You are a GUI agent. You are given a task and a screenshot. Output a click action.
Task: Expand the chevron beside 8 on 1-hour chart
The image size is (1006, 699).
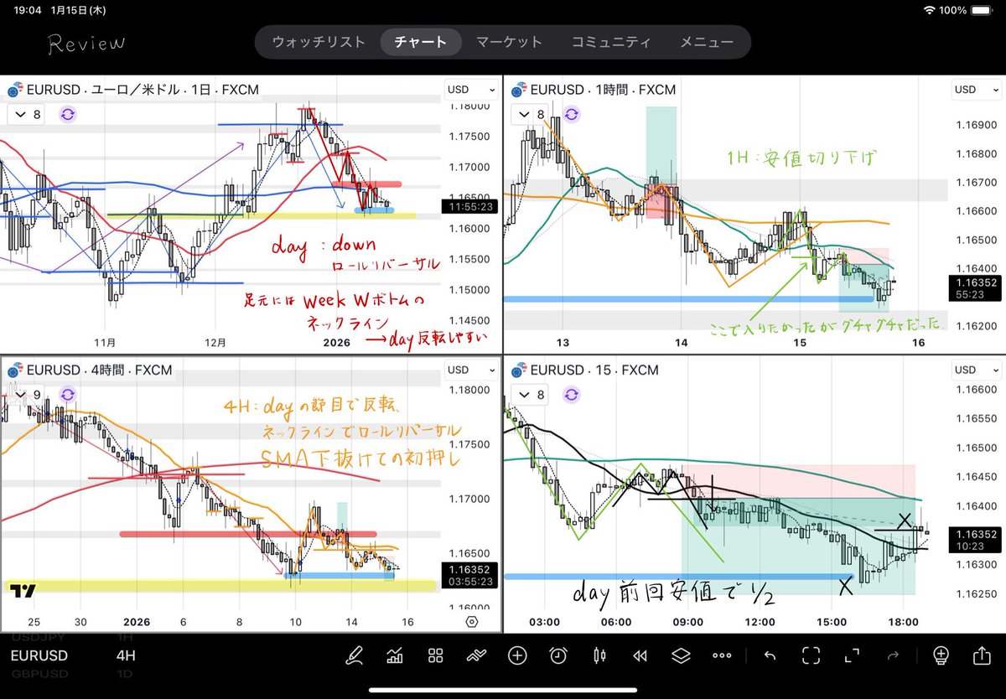524,115
